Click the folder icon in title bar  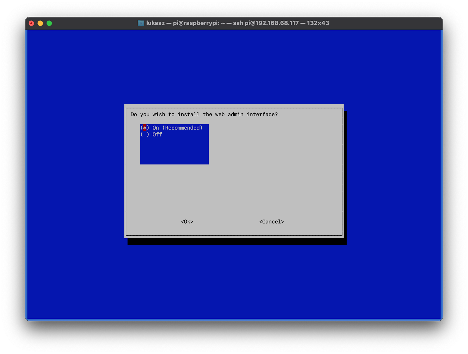tap(141, 23)
